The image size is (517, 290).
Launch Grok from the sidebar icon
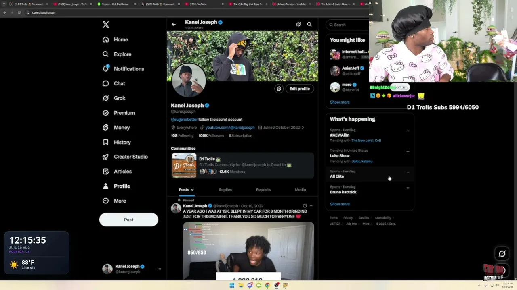point(106,98)
